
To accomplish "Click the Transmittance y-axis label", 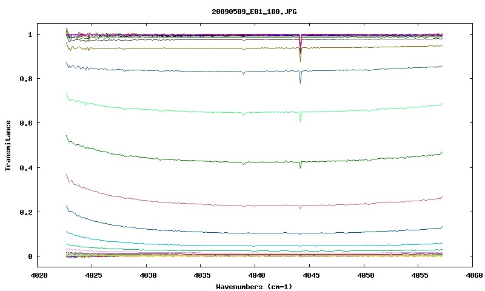I will click(8, 145).
